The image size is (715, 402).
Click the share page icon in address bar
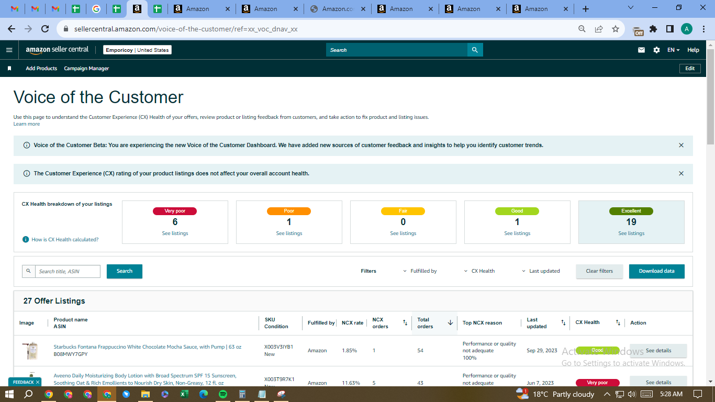pyautogui.click(x=599, y=29)
